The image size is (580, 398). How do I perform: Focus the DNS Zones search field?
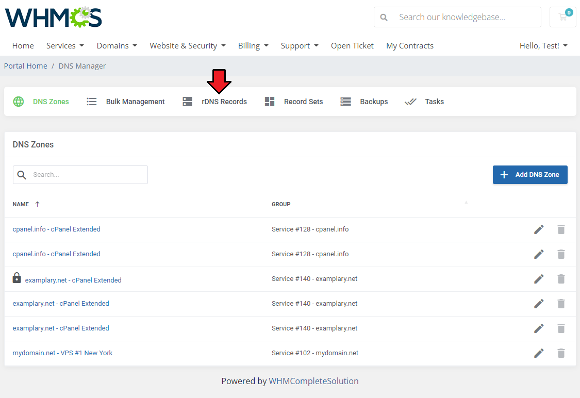pos(80,175)
